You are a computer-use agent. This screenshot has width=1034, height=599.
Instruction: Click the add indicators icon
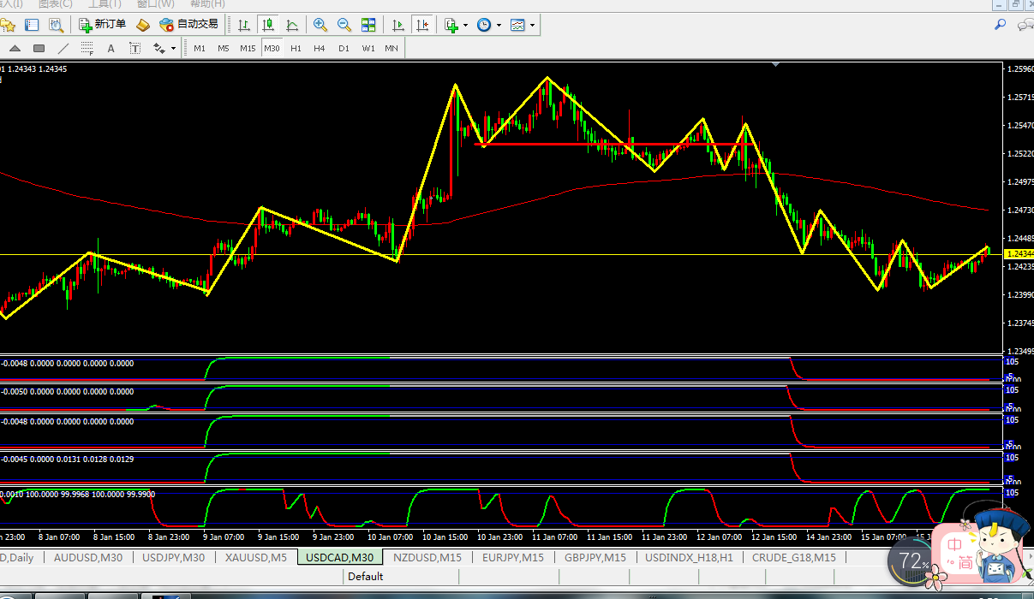[451, 25]
